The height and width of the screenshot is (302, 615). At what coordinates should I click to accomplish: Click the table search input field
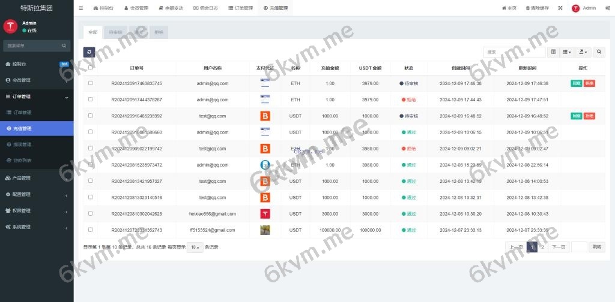coord(514,52)
